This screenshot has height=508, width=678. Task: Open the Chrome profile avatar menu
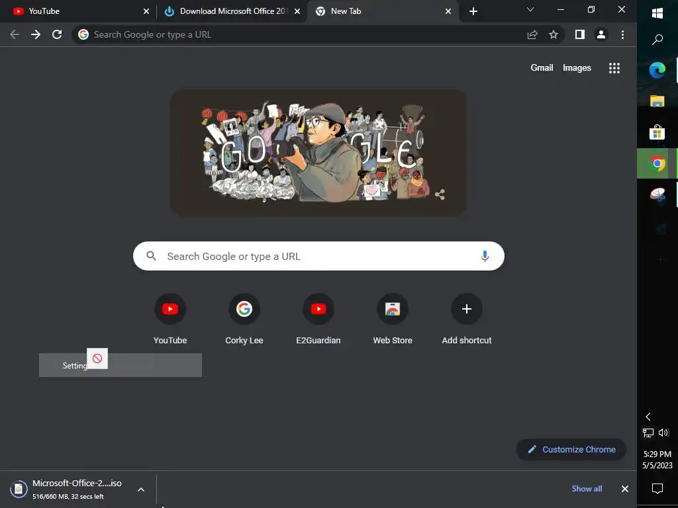(x=601, y=34)
